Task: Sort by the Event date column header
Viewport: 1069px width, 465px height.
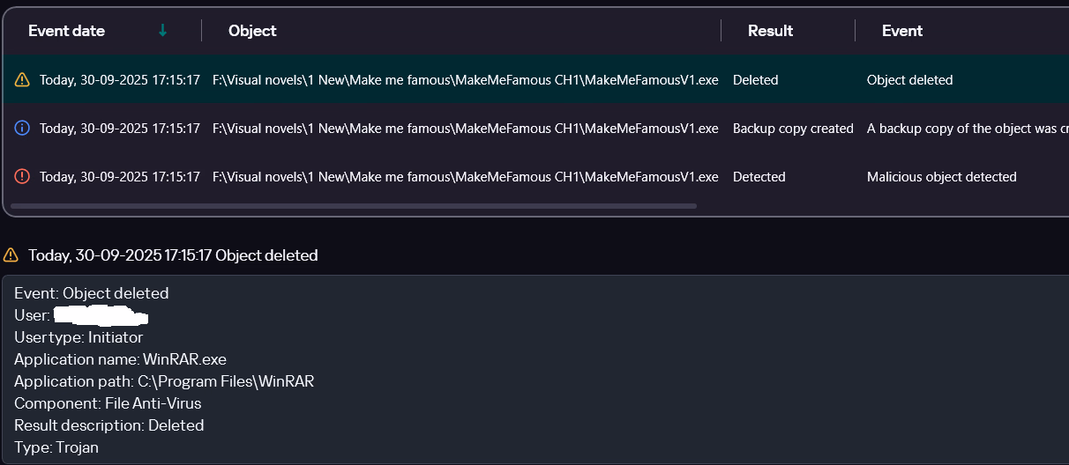Action: (x=67, y=31)
